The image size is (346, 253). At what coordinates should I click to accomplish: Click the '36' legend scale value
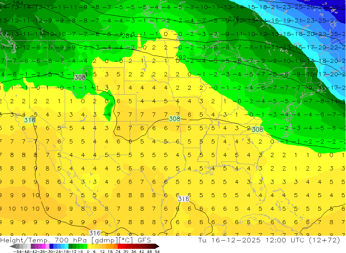134,252
